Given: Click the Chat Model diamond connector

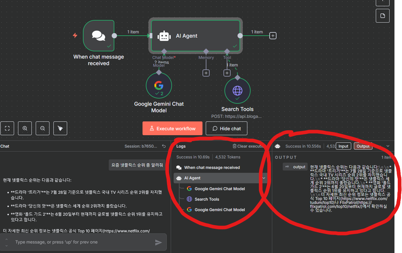Looking at the screenshot, I should tap(164, 51).
